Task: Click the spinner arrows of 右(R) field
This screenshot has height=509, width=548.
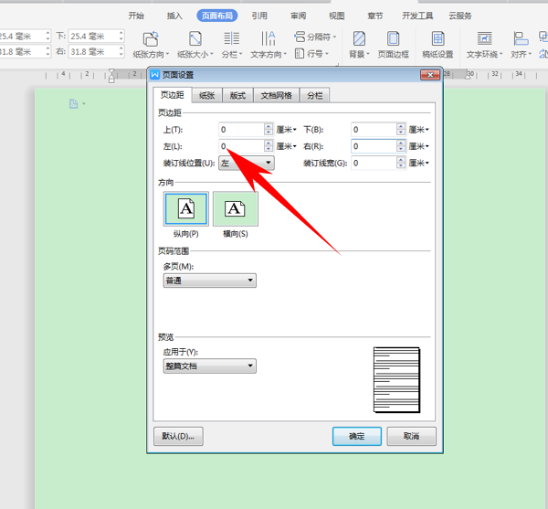Action: pos(401,146)
